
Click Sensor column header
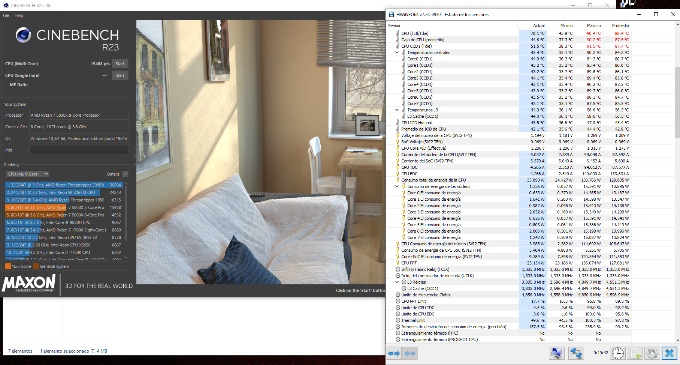click(453, 26)
